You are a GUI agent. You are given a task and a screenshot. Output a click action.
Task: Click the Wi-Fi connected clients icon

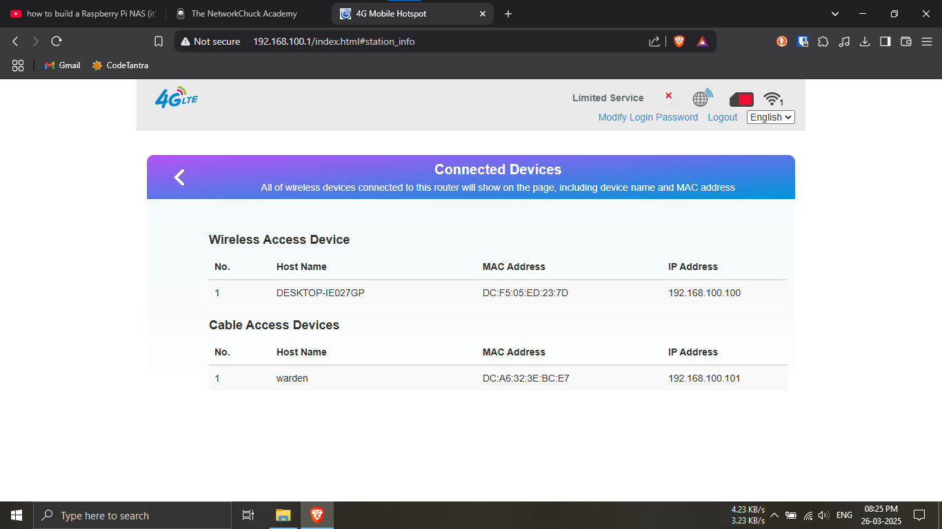[x=773, y=99]
